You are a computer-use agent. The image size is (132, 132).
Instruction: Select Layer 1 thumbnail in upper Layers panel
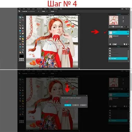pos(111,33)
